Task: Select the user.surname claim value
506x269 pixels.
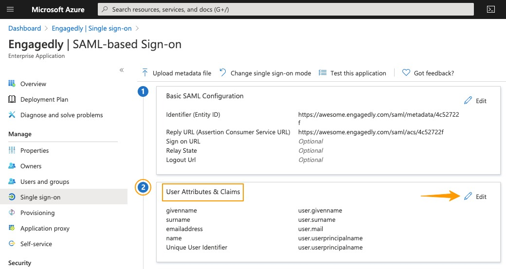Action: tap(317, 220)
